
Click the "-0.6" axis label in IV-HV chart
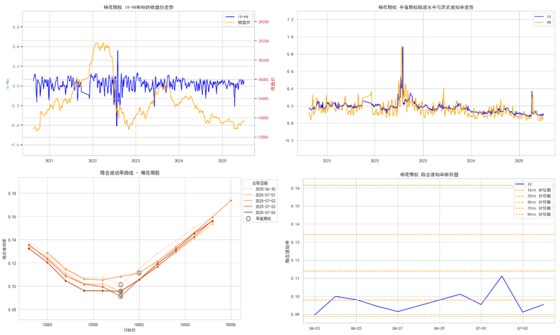(15, 145)
